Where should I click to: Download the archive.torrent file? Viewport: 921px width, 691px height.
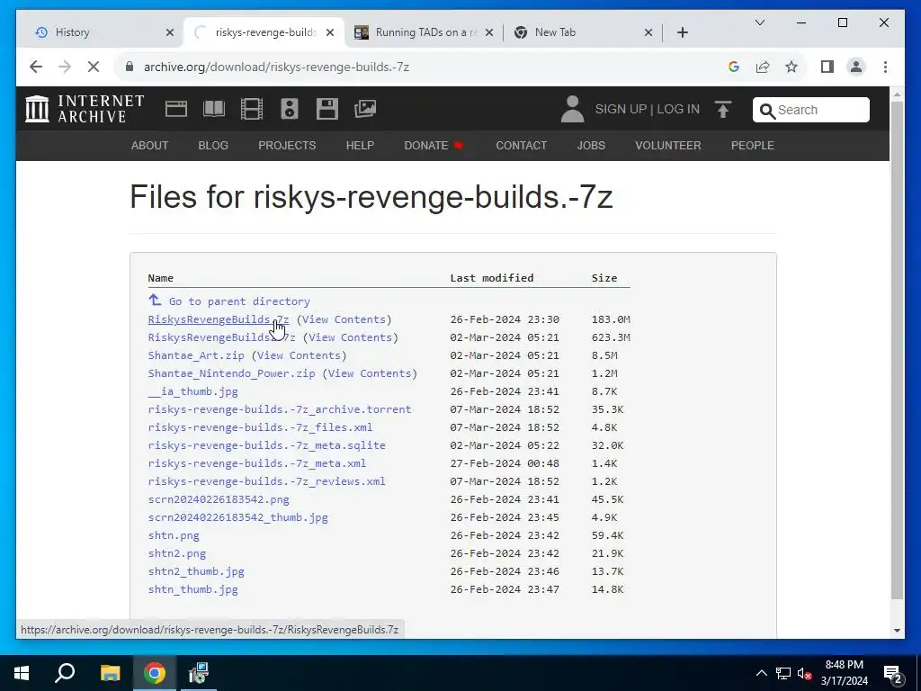(280, 409)
